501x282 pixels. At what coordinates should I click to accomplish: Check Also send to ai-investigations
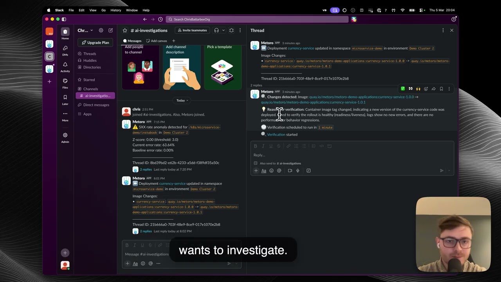[x=256, y=163]
